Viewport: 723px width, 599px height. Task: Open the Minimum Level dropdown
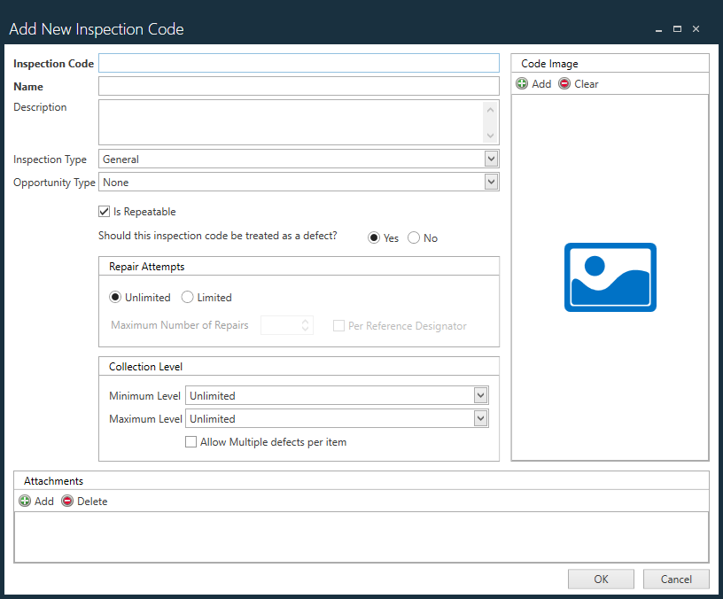(480, 395)
